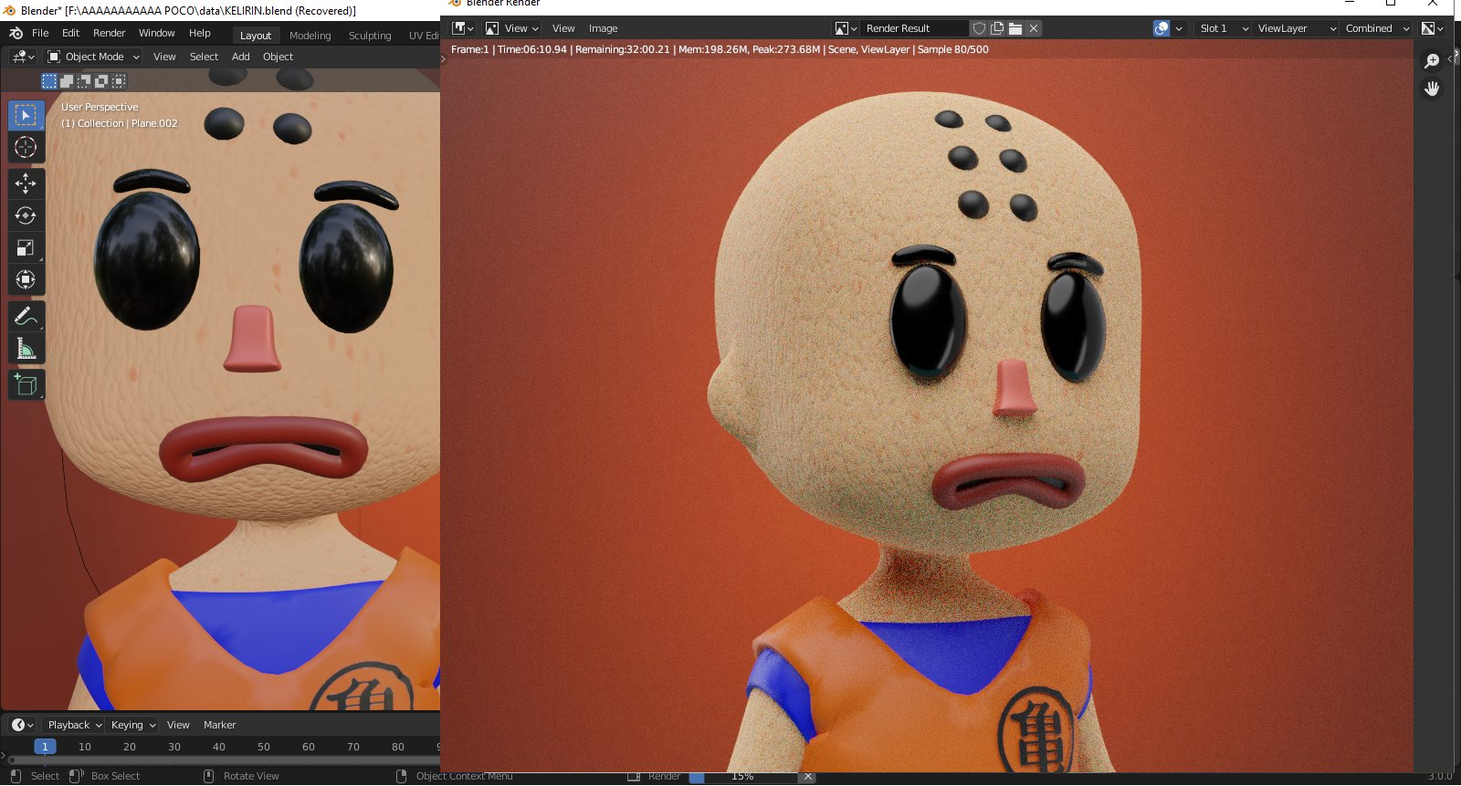Set selection mode to Extend
This screenshot has width=1461, height=786.
[67, 81]
